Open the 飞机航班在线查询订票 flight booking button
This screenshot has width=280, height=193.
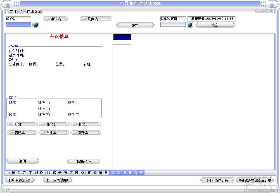coord(255,180)
